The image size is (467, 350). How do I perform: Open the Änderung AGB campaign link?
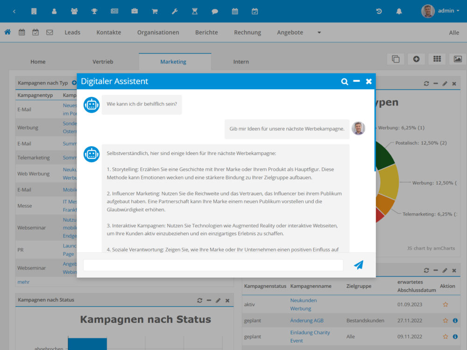pos(306,321)
